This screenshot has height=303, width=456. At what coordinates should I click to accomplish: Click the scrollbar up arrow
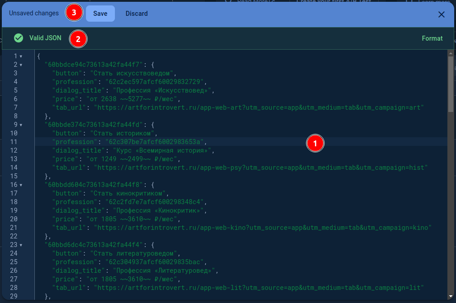coord(451,53)
